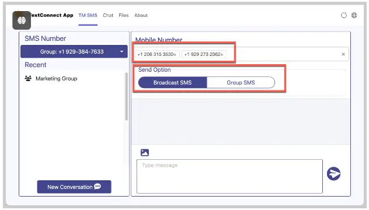Open the About tab
Viewport: 369px width, 210px height.
(x=141, y=16)
